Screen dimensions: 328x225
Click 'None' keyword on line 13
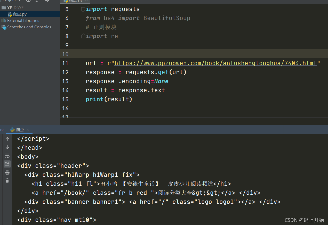click(x=161, y=81)
